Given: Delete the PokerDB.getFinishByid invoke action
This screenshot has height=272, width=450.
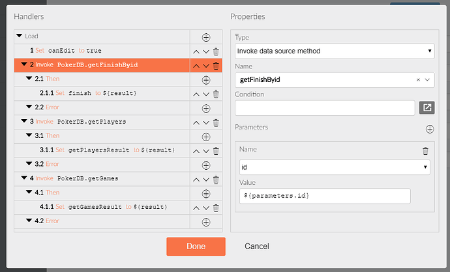Looking at the screenshot, I should (216, 65).
